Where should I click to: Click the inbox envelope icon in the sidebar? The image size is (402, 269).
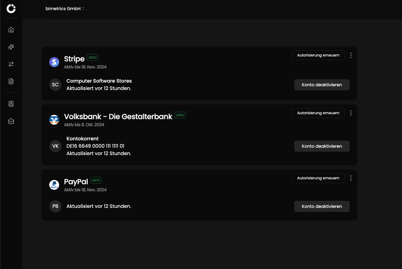11,121
